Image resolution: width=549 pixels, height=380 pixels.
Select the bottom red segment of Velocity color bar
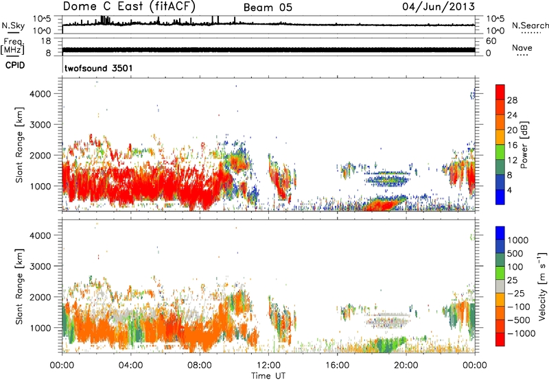point(500,340)
